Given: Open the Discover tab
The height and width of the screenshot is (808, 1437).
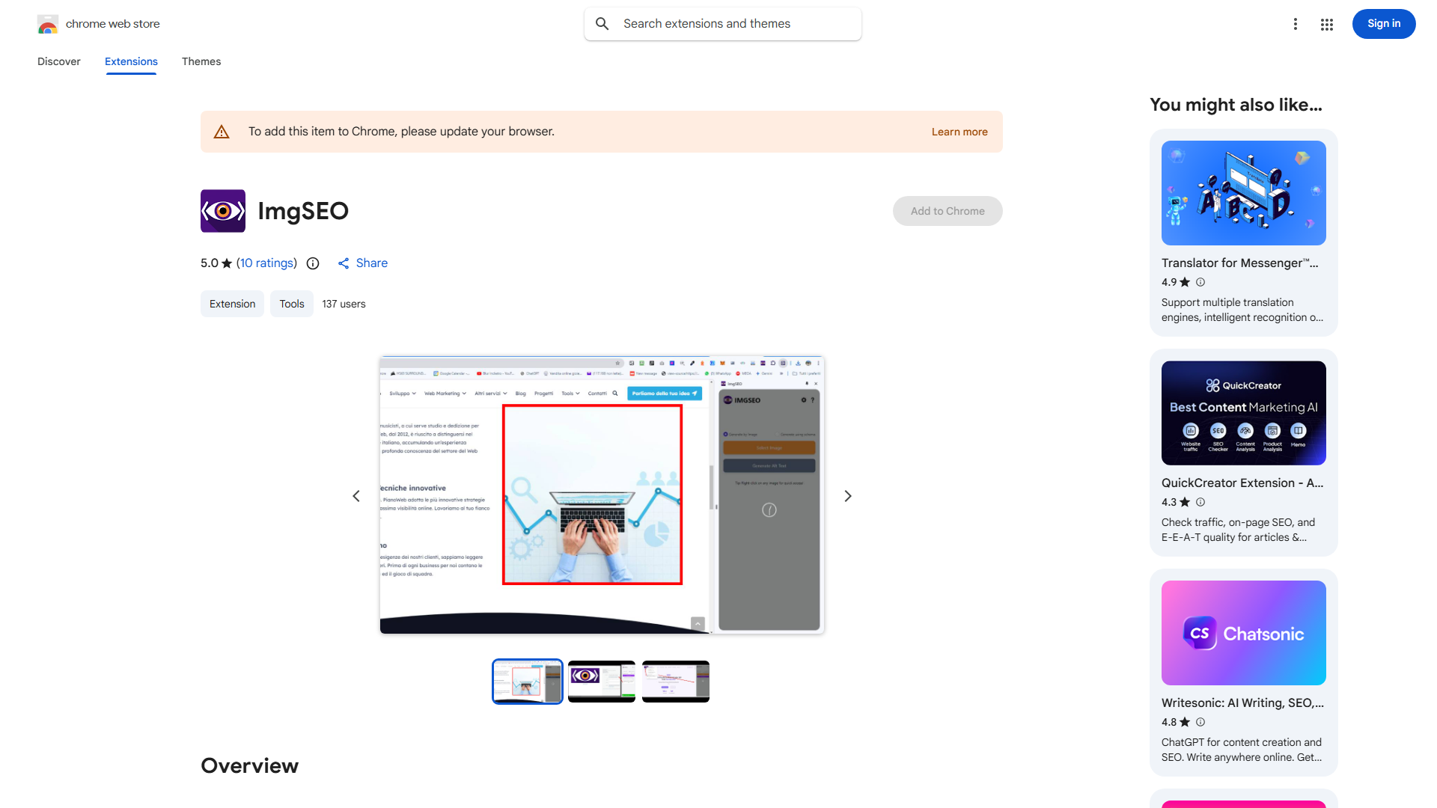Looking at the screenshot, I should pyautogui.click(x=58, y=61).
